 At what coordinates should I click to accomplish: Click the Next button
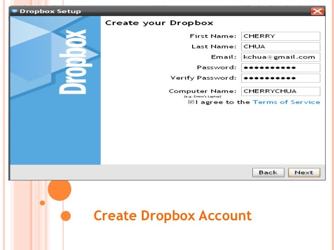304,173
